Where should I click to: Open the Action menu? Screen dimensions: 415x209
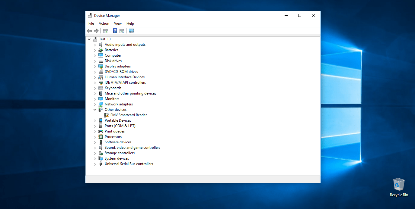pos(104,23)
